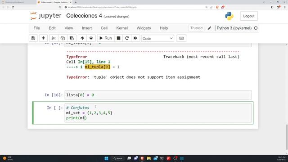Click the Jupyter logo
The width and height of the screenshot is (288, 162).
tap(46, 16)
